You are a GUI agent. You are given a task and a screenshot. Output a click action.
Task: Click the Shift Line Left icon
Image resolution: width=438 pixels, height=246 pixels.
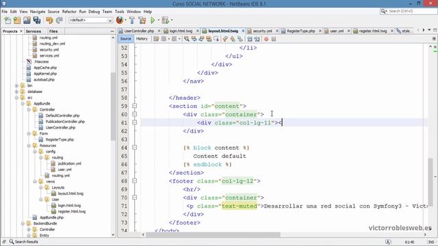tap(249, 39)
